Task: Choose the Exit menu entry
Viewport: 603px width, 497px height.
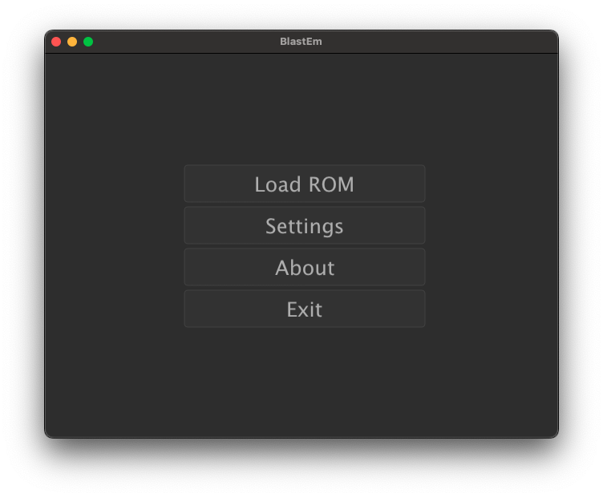Action: (304, 309)
